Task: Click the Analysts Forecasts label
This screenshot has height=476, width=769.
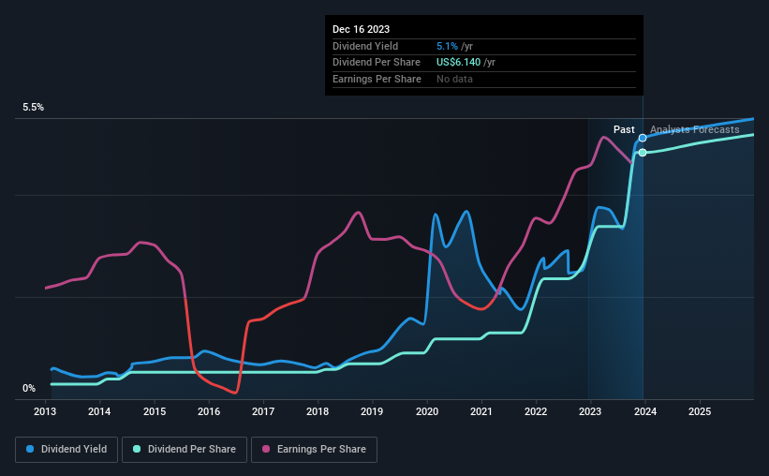Action: tap(694, 129)
